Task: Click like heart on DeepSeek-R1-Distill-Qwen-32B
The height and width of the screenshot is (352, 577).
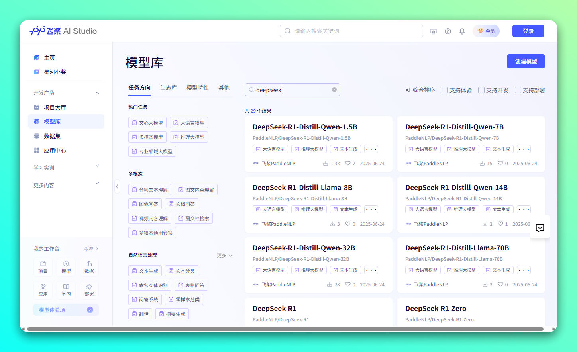Action: tap(348, 284)
